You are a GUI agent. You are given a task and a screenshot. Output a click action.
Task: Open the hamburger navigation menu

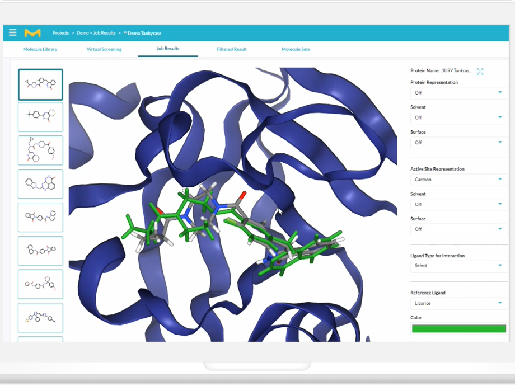coord(12,32)
